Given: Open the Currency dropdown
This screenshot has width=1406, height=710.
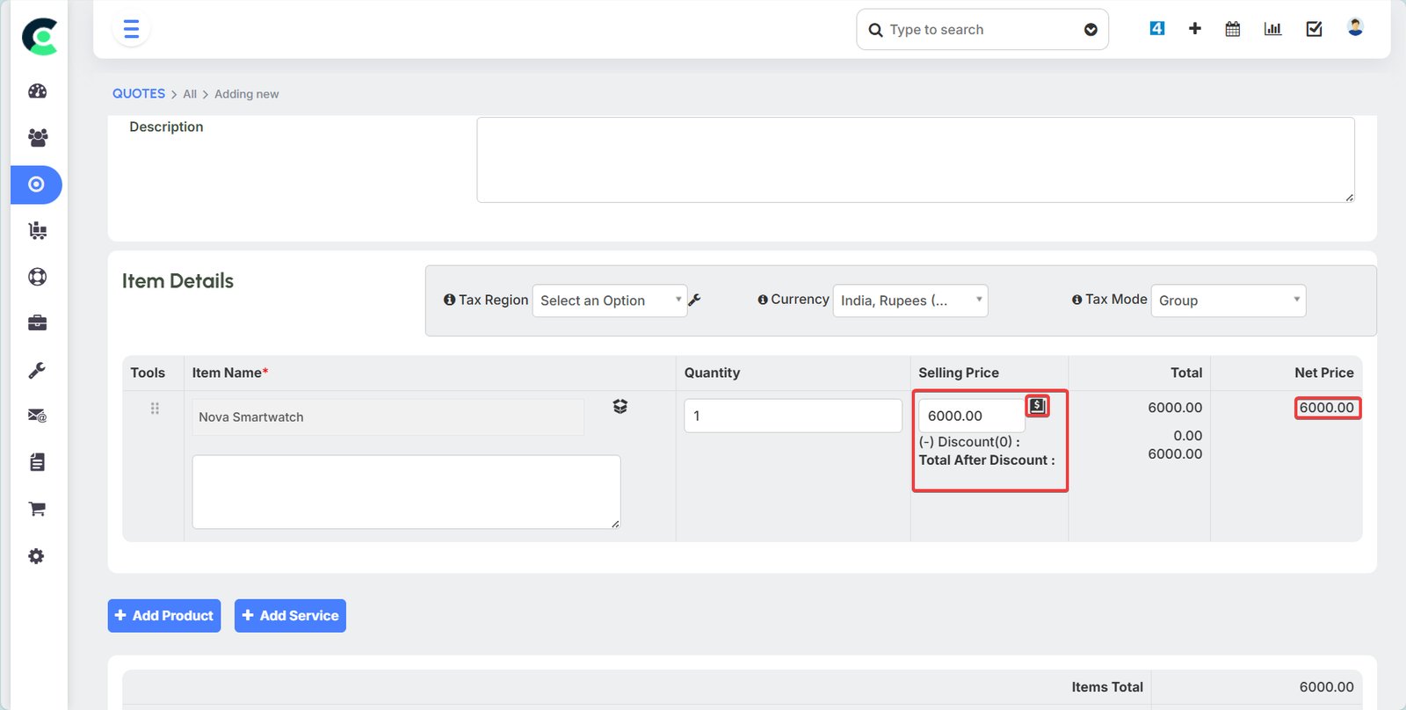Looking at the screenshot, I should tap(910, 301).
